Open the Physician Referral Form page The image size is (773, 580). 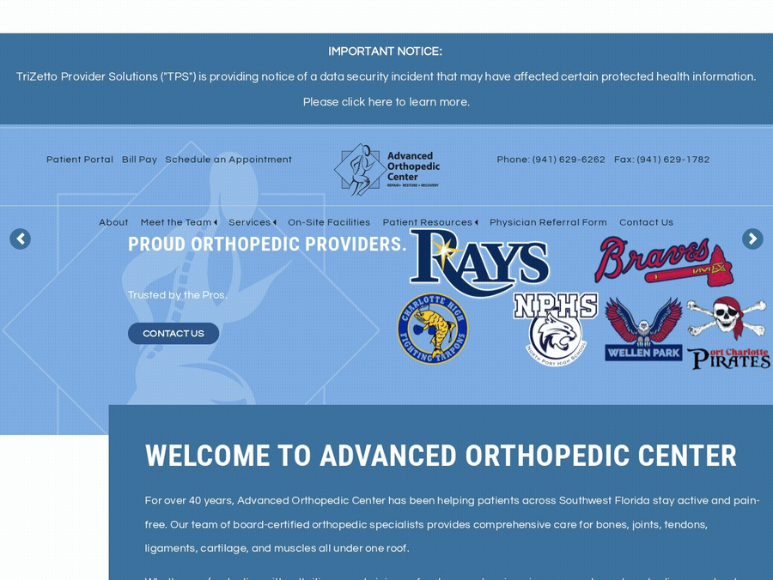pyautogui.click(x=548, y=222)
